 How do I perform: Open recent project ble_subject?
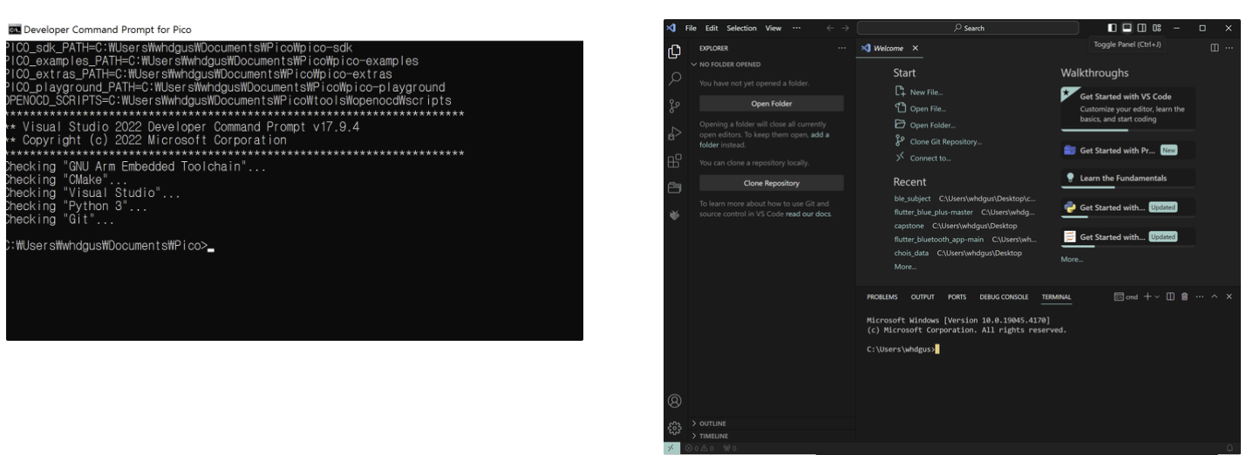click(x=912, y=198)
